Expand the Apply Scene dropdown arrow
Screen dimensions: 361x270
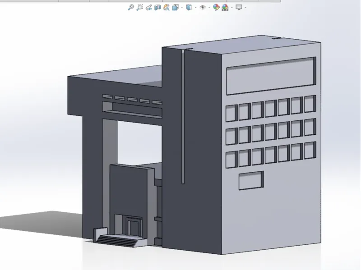click(231, 8)
